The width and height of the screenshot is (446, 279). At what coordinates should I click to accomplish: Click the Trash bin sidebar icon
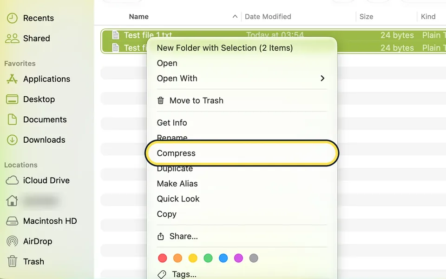[12, 261]
